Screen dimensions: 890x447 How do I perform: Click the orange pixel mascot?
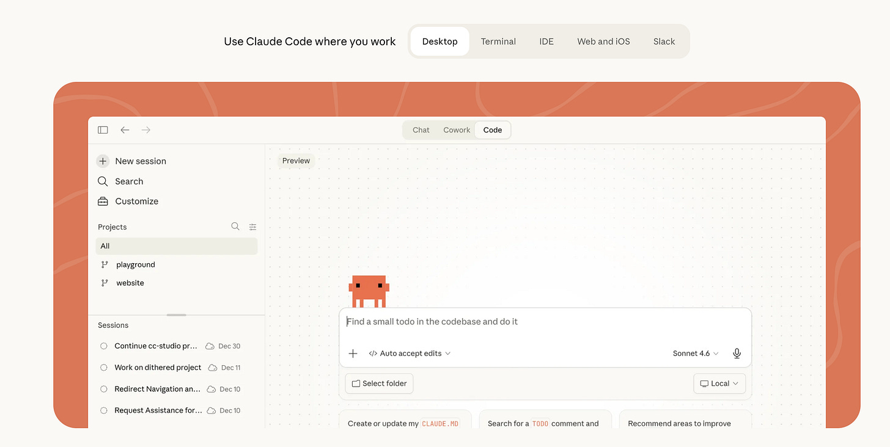click(x=369, y=291)
